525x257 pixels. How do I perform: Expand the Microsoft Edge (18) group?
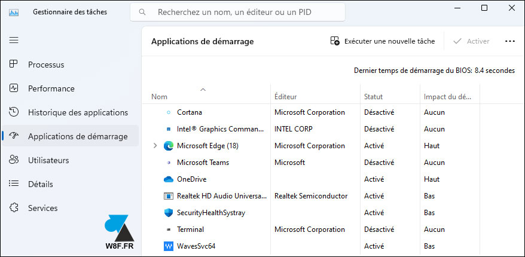155,146
